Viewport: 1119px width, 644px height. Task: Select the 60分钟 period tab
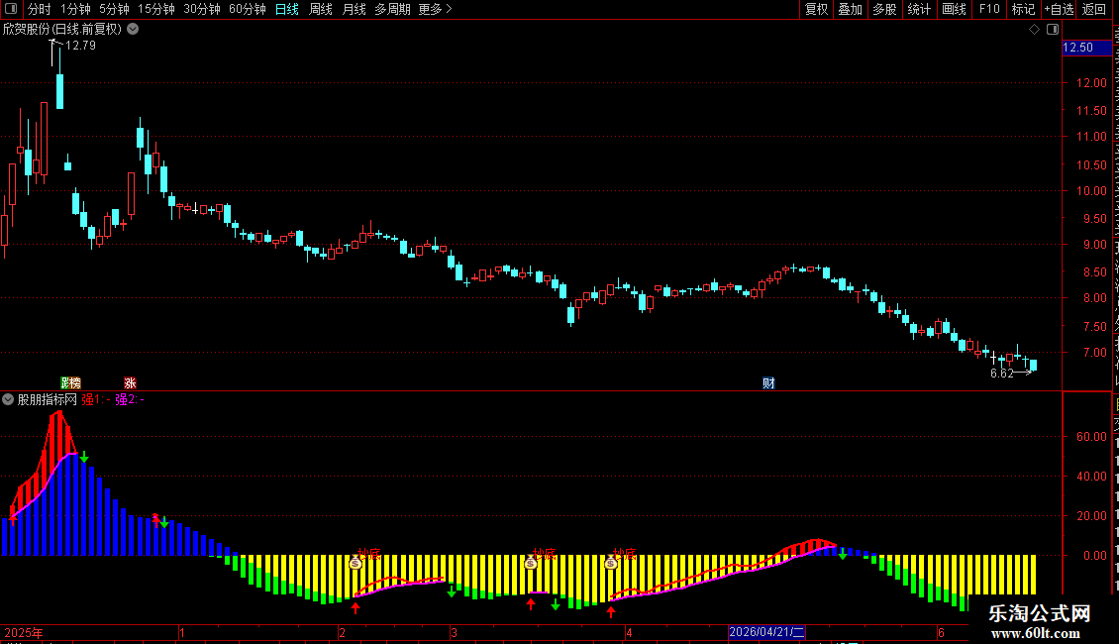point(248,9)
